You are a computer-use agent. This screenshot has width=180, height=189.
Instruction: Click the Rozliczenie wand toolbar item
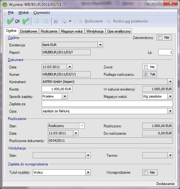(x=90, y=21)
